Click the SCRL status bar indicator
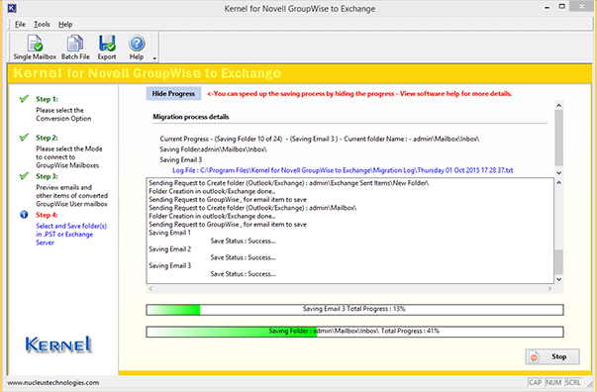This screenshot has width=597, height=392. tap(573, 382)
